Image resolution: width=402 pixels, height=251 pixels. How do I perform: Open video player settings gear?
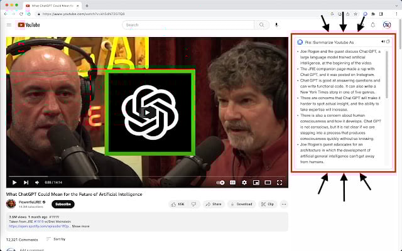[244, 182]
